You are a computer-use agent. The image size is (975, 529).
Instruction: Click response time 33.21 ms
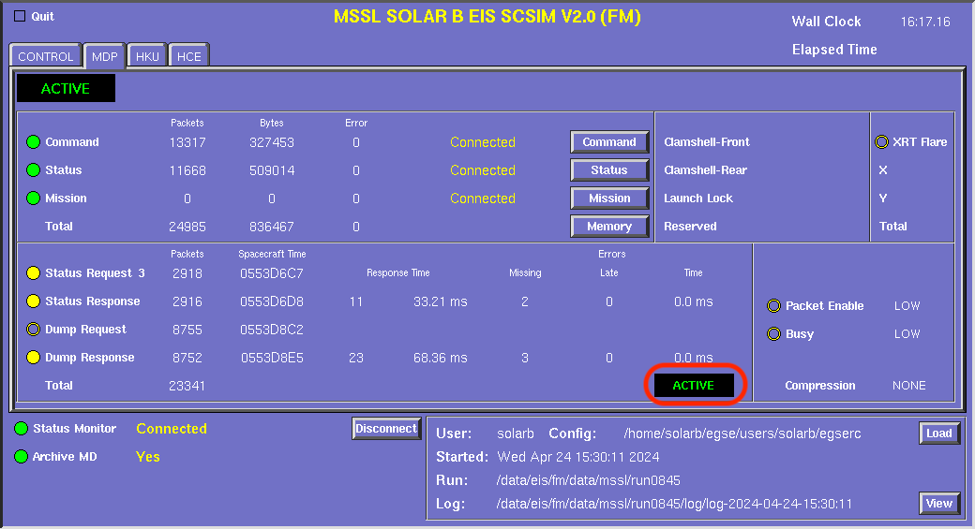[441, 301]
